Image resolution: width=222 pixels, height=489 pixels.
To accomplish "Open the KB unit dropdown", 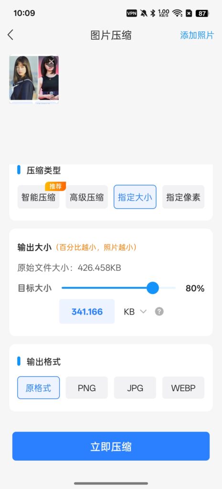I will pyautogui.click(x=135, y=311).
